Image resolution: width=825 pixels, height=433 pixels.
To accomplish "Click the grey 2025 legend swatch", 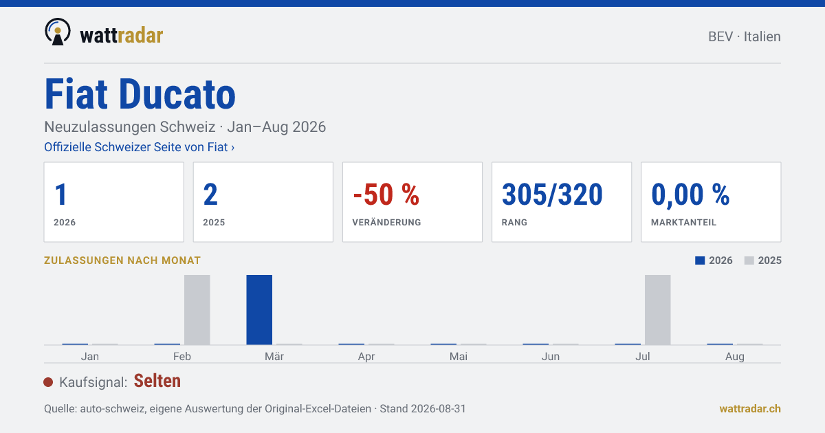I will (x=749, y=260).
